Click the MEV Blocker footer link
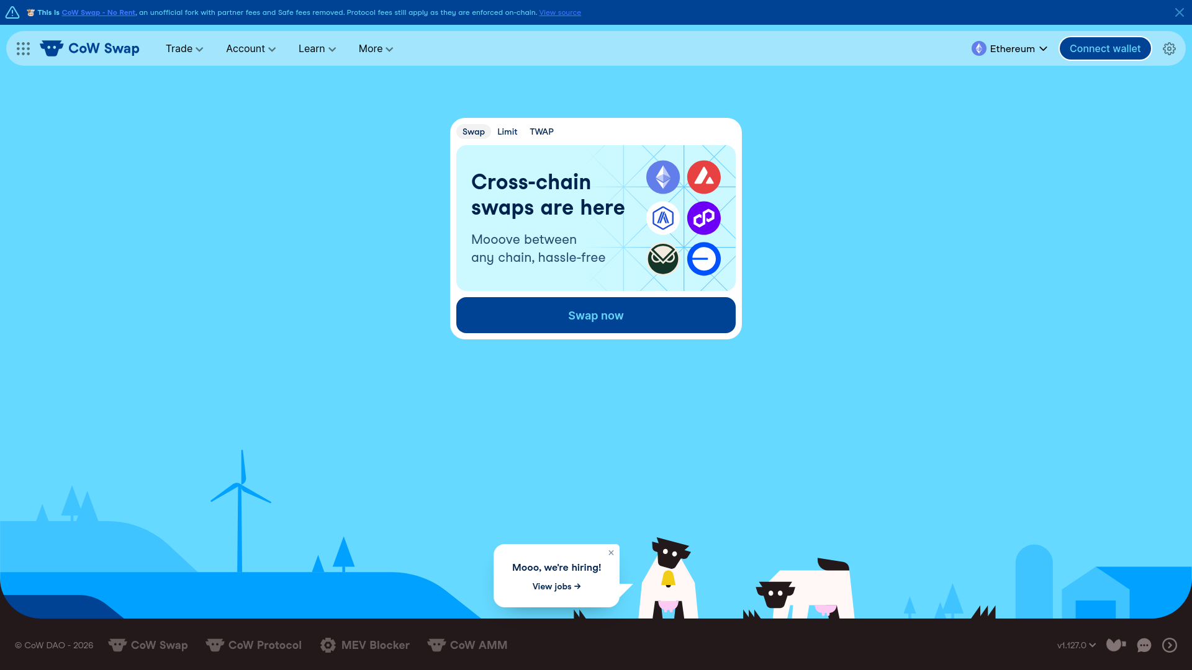 pyautogui.click(x=365, y=645)
